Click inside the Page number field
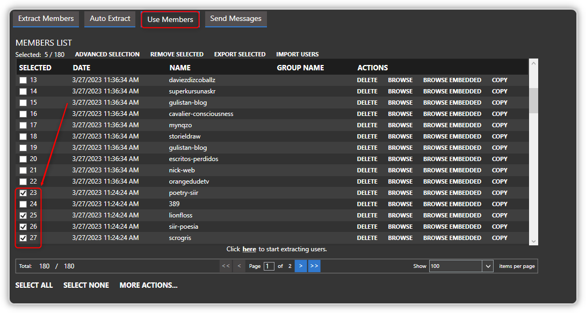The width and height of the screenshot is (586, 313). click(x=269, y=266)
